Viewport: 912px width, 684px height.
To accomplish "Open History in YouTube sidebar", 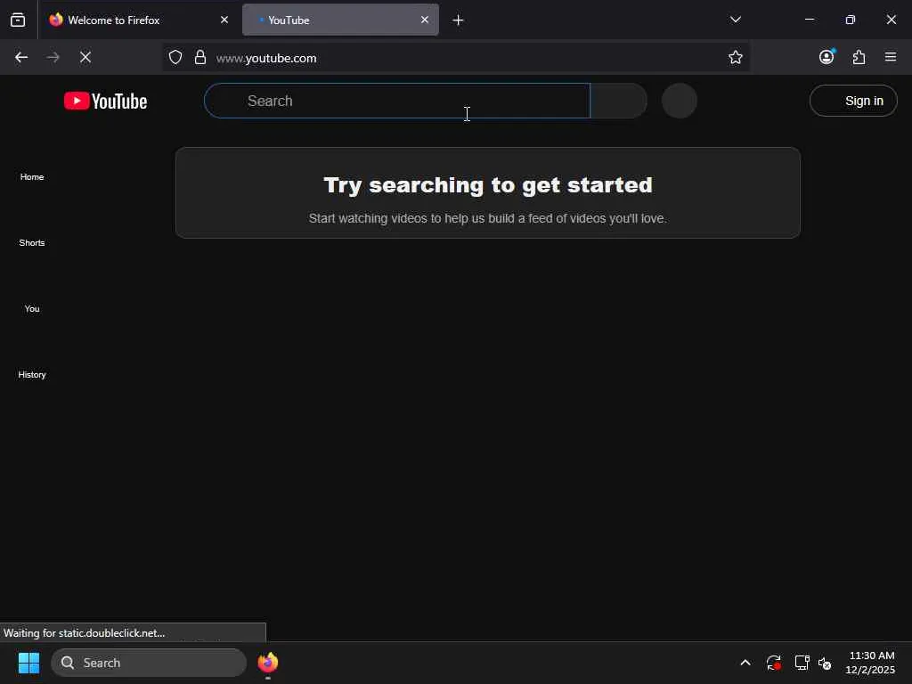I will [x=32, y=375].
